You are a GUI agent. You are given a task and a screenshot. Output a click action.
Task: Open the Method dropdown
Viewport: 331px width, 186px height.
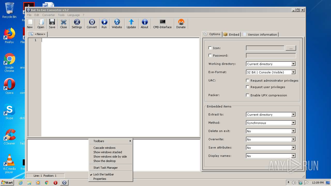tap(271, 123)
